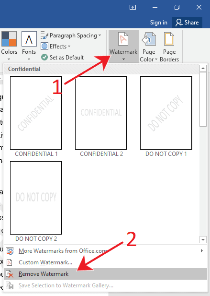Viewport: 210px width, 296px height.
Task: Click the Sign in link
Action: tap(159, 23)
